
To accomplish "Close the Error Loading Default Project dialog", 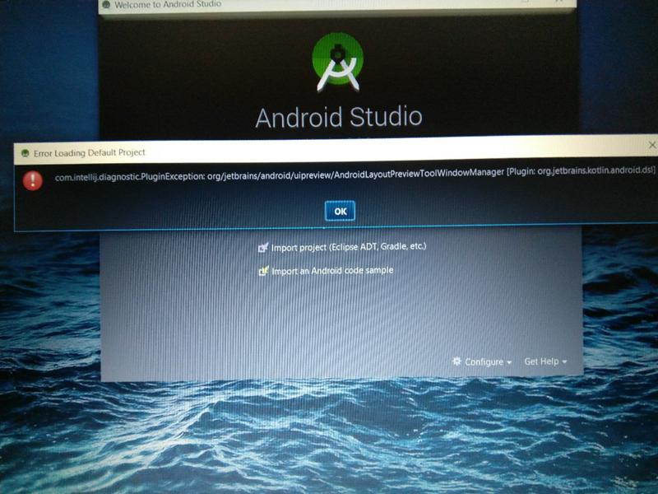I will click(x=651, y=145).
